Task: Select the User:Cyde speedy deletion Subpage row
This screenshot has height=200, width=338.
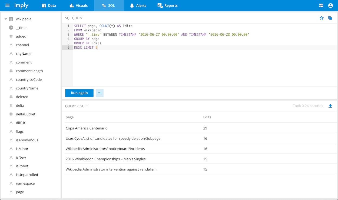Action: click(x=200, y=138)
